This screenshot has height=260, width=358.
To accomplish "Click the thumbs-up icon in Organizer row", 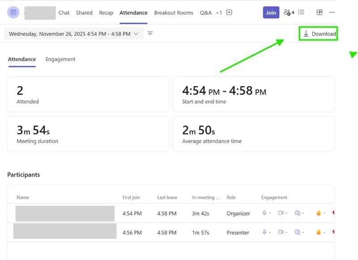I will pos(319,213).
